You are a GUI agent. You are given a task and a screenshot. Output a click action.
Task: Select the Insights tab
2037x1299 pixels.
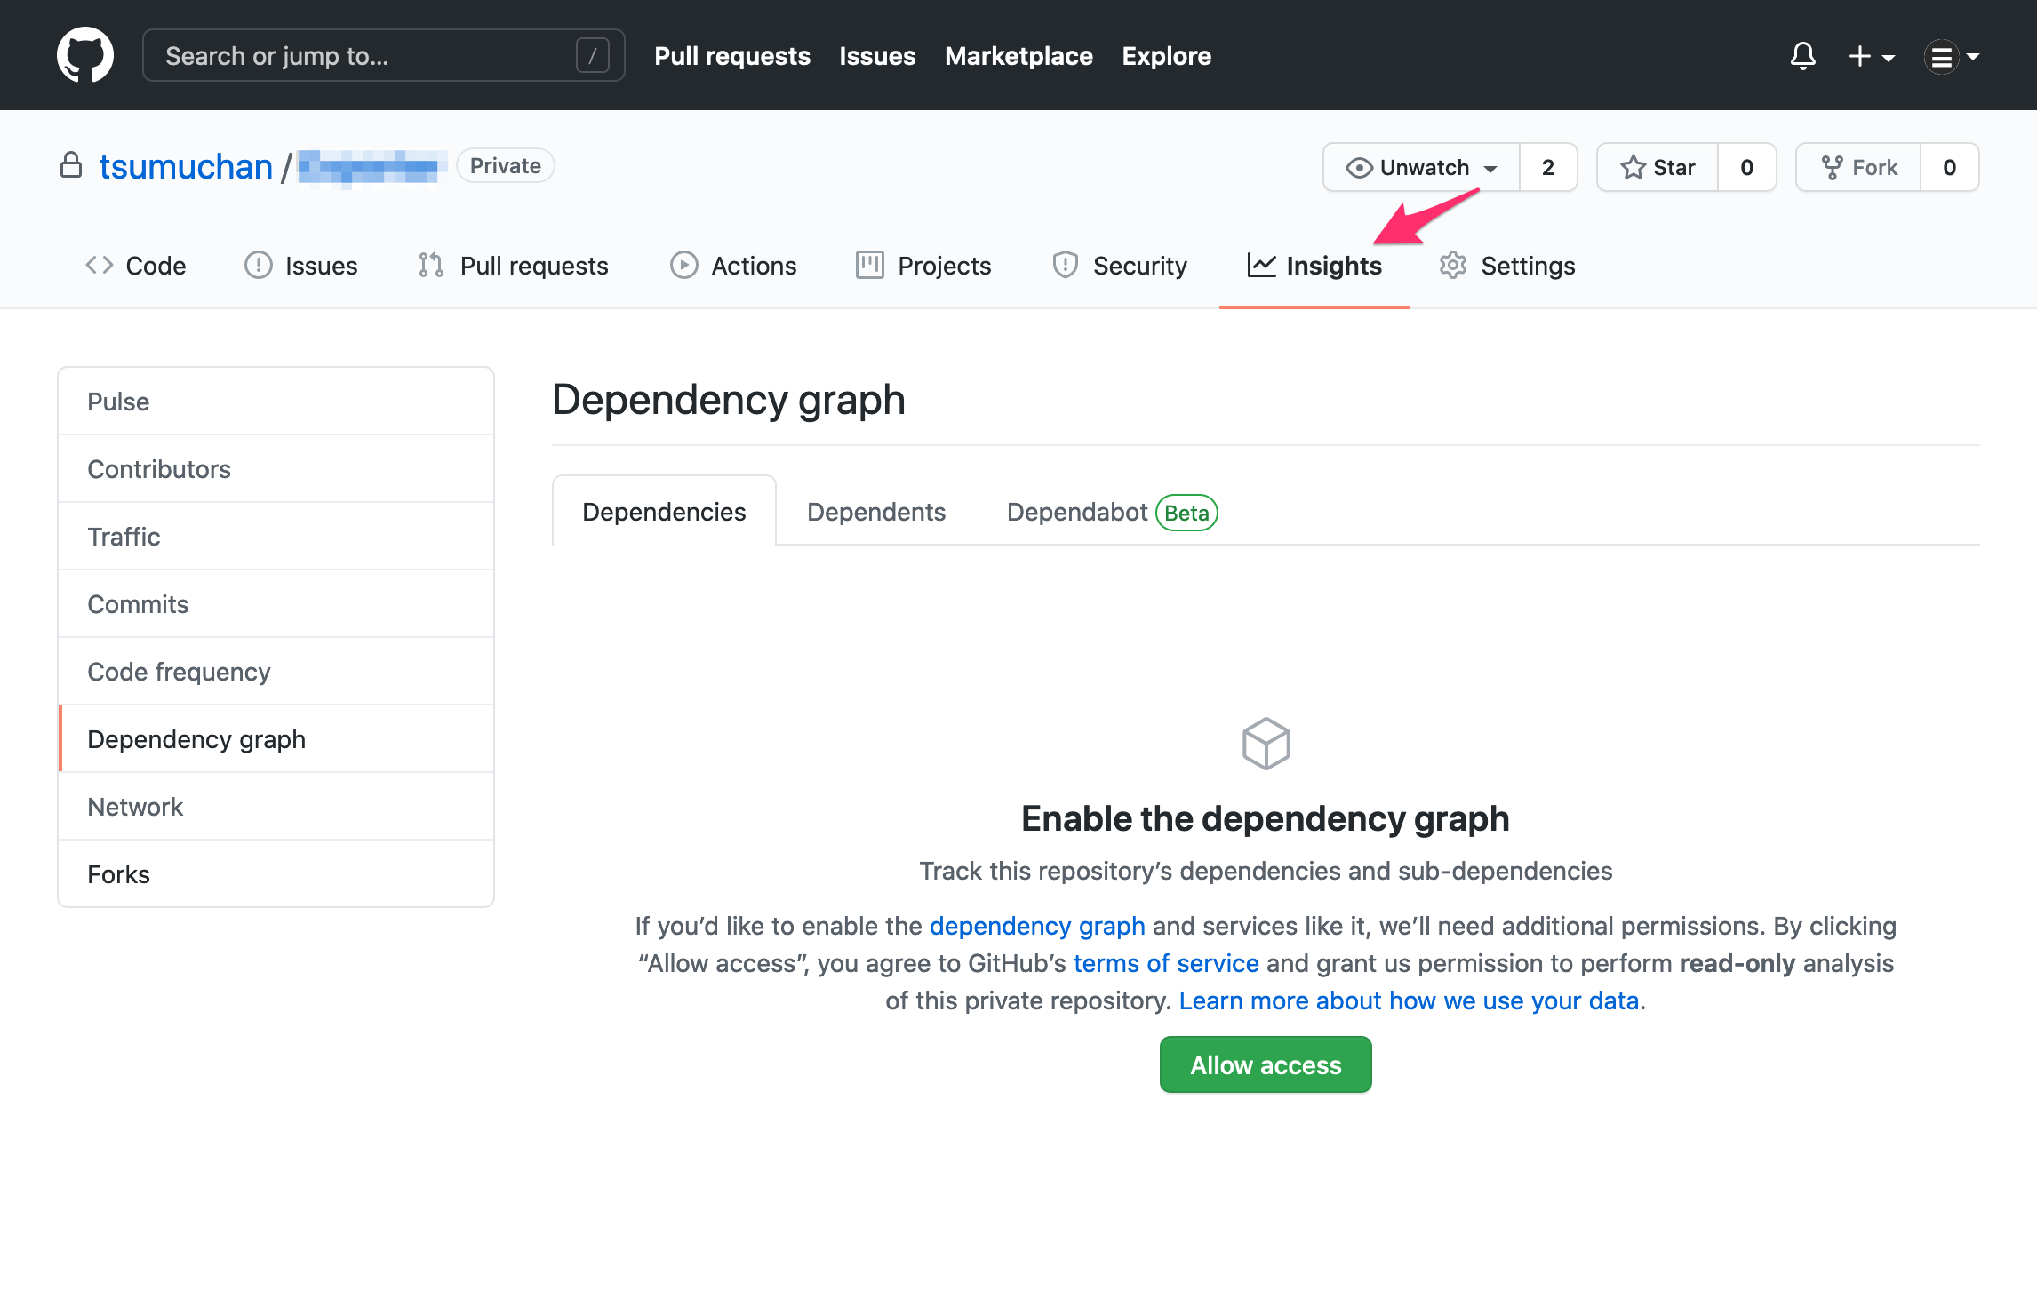[1314, 265]
